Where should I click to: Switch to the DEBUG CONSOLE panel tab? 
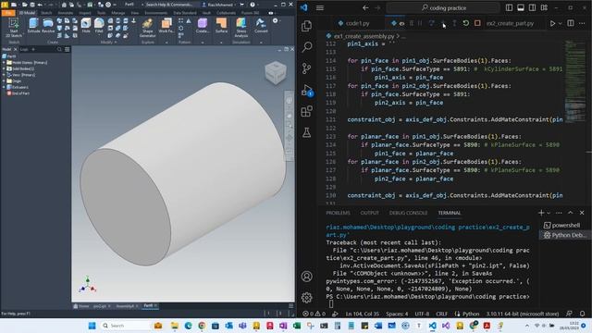click(x=408, y=213)
